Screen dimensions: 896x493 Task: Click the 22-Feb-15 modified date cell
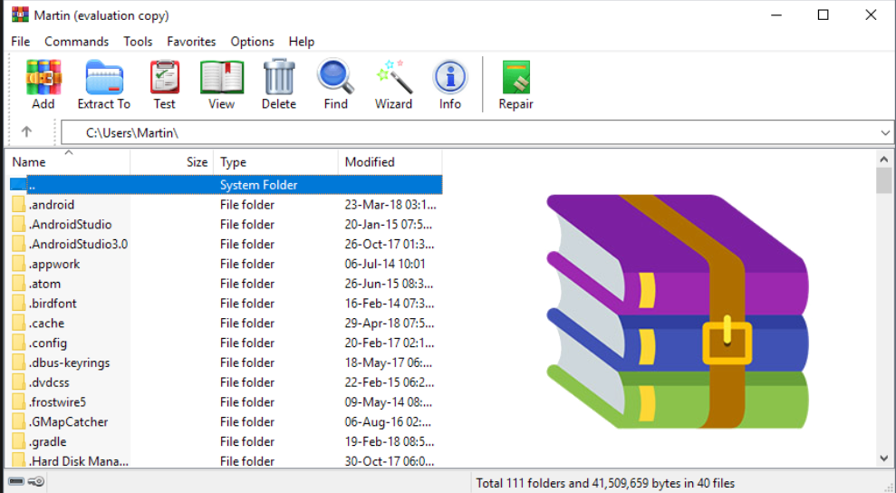(x=390, y=382)
